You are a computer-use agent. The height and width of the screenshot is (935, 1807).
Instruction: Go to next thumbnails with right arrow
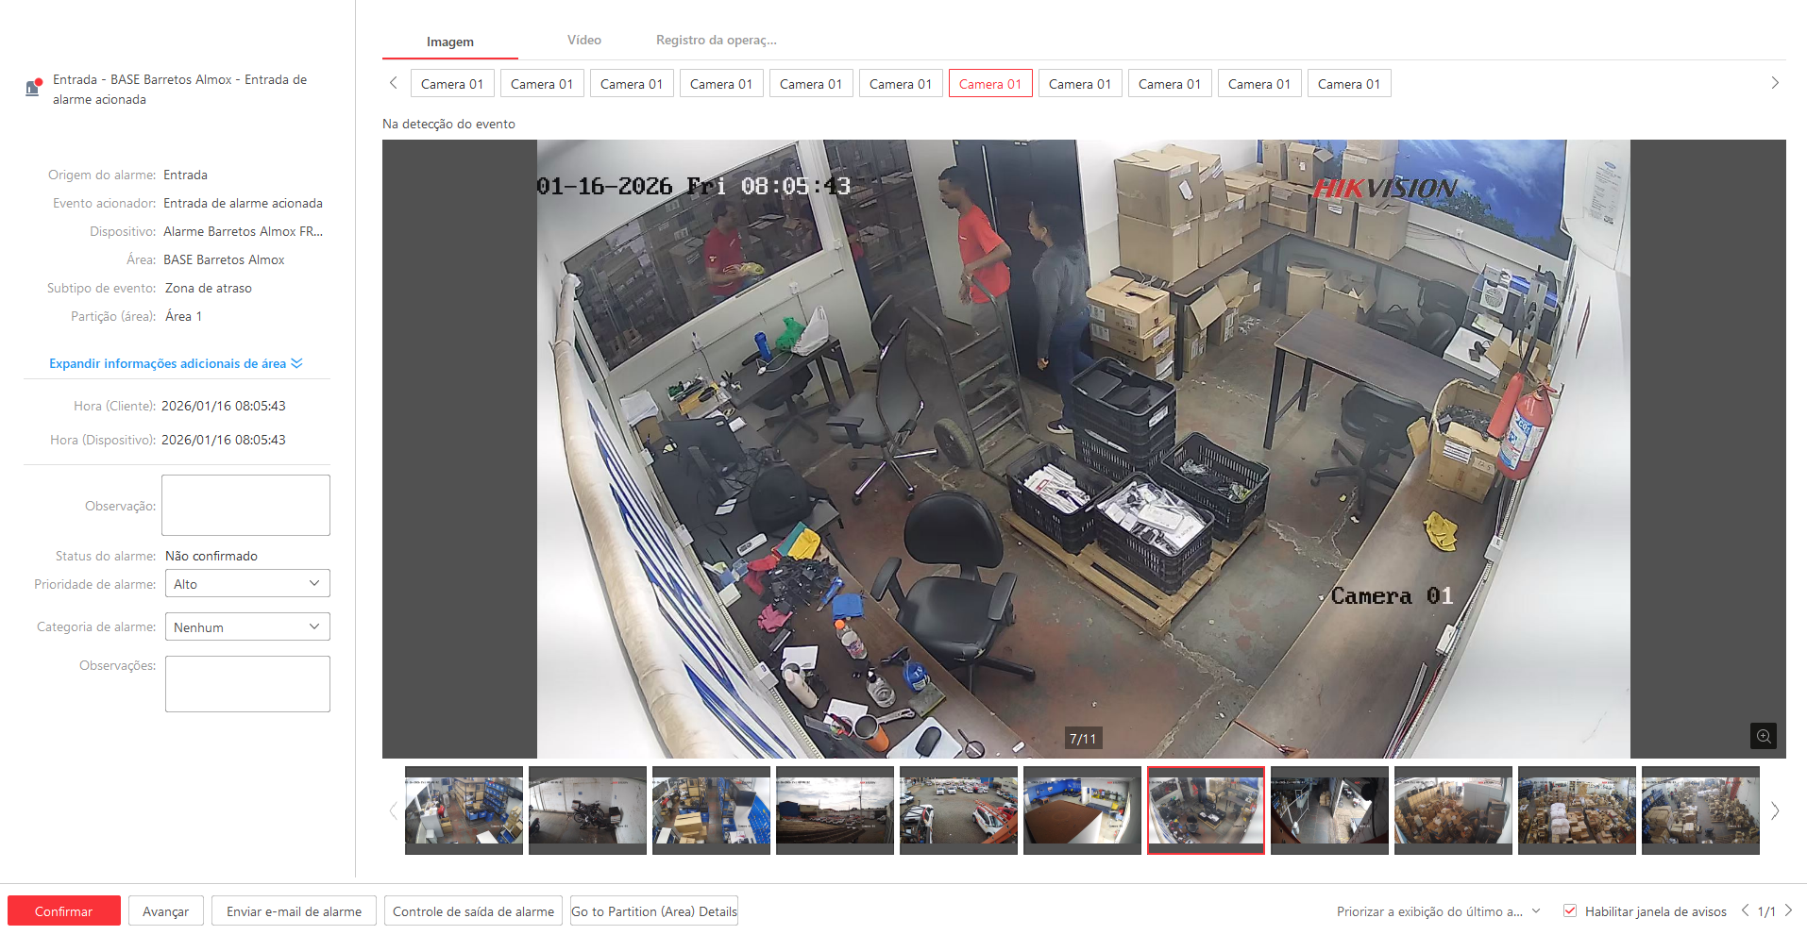(x=1775, y=810)
